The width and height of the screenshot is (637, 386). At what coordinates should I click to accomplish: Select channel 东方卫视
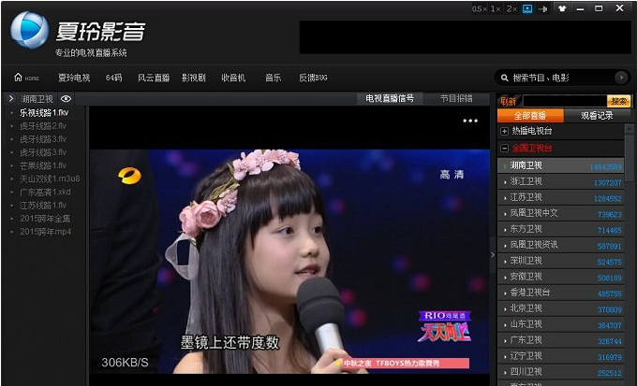click(560, 229)
